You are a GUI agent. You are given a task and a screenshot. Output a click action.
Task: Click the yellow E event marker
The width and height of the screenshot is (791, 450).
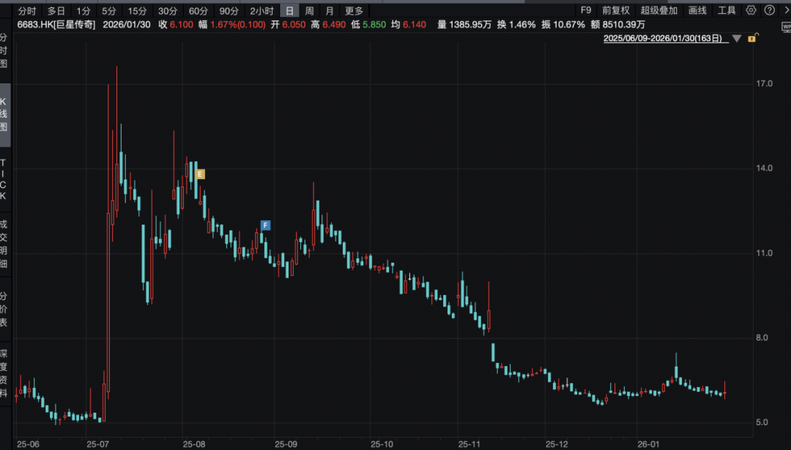[x=200, y=174]
